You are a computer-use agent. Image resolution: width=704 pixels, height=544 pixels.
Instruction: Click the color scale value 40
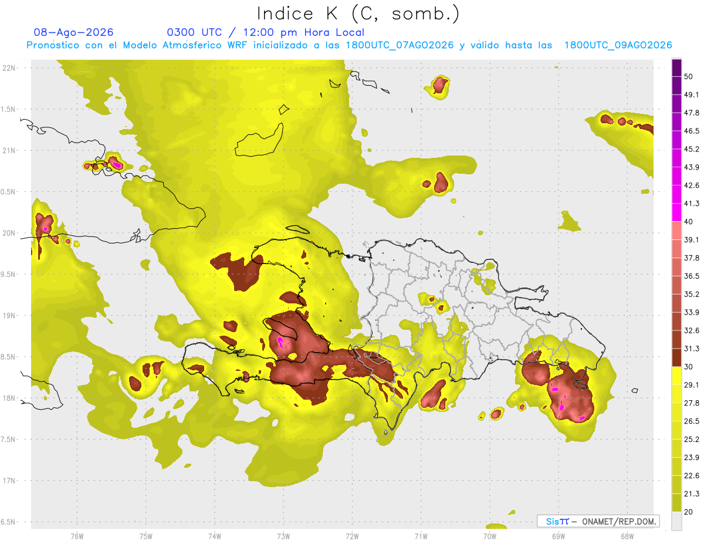click(x=689, y=222)
